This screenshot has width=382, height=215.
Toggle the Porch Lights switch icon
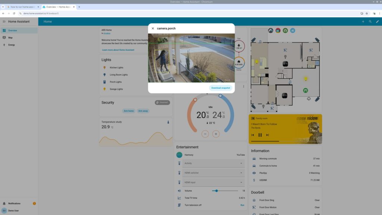pyautogui.click(x=104, y=82)
